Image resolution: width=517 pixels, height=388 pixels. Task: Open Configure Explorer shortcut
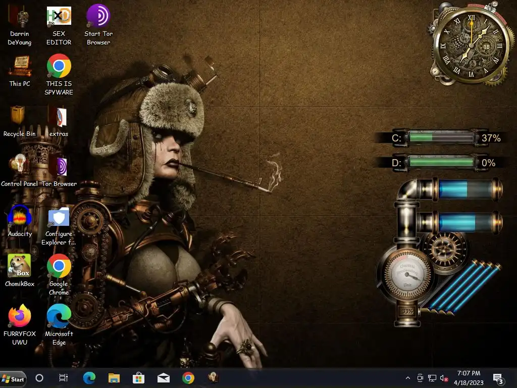click(59, 226)
